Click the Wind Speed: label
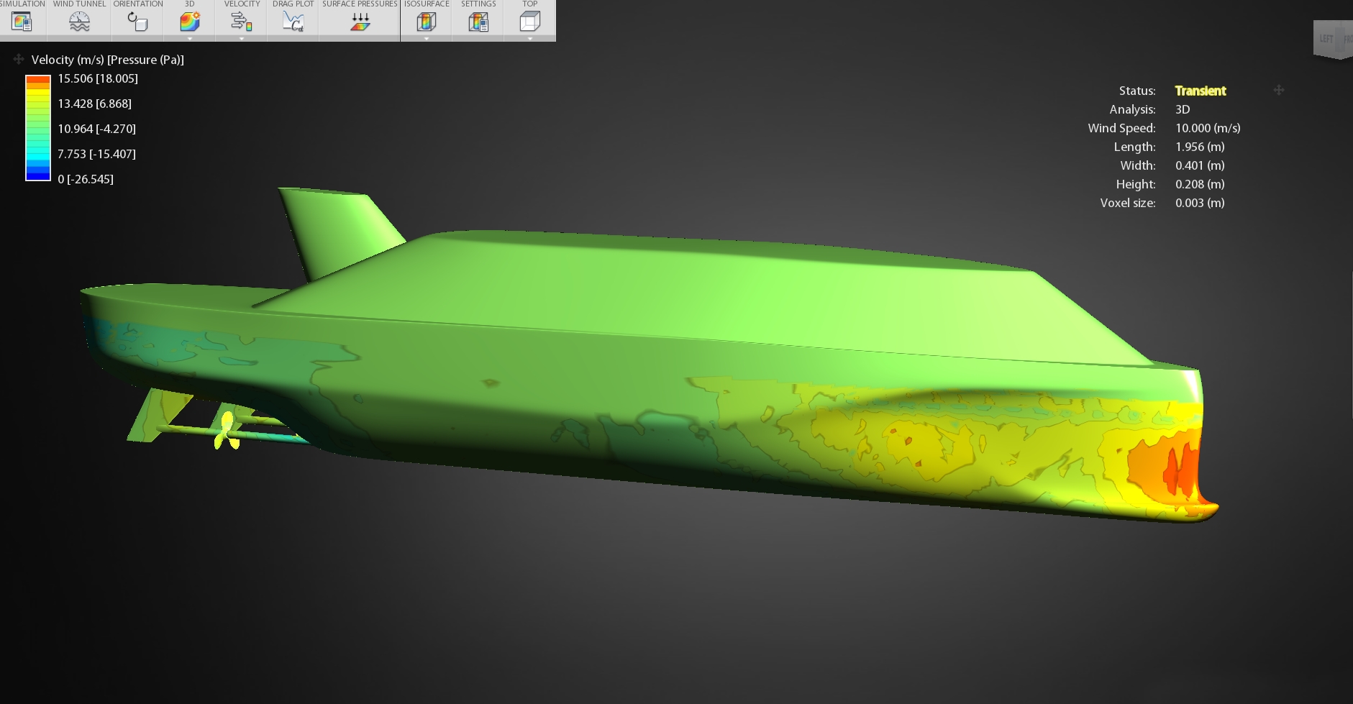The height and width of the screenshot is (704, 1353). [1121, 128]
